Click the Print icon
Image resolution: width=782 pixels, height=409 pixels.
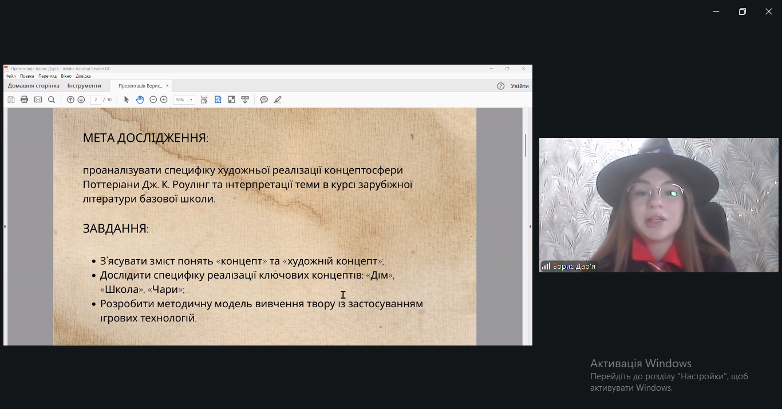pos(24,99)
